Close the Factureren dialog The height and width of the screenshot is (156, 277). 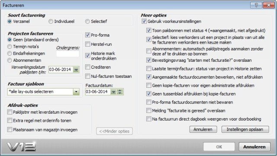pos(268,5)
